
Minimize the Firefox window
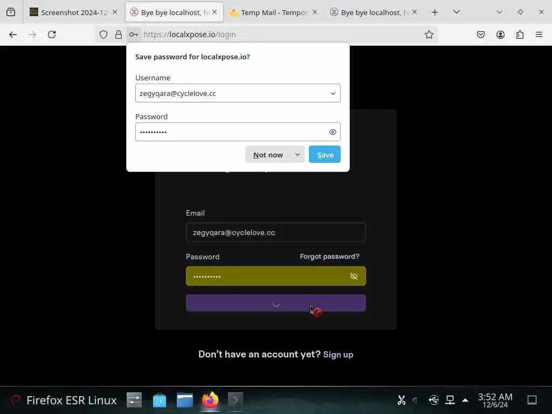point(499,12)
